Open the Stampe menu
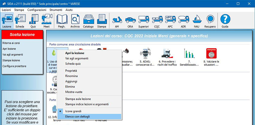 coord(19,10)
